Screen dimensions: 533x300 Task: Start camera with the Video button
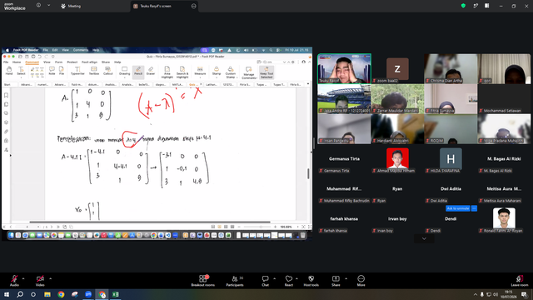tap(40, 281)
